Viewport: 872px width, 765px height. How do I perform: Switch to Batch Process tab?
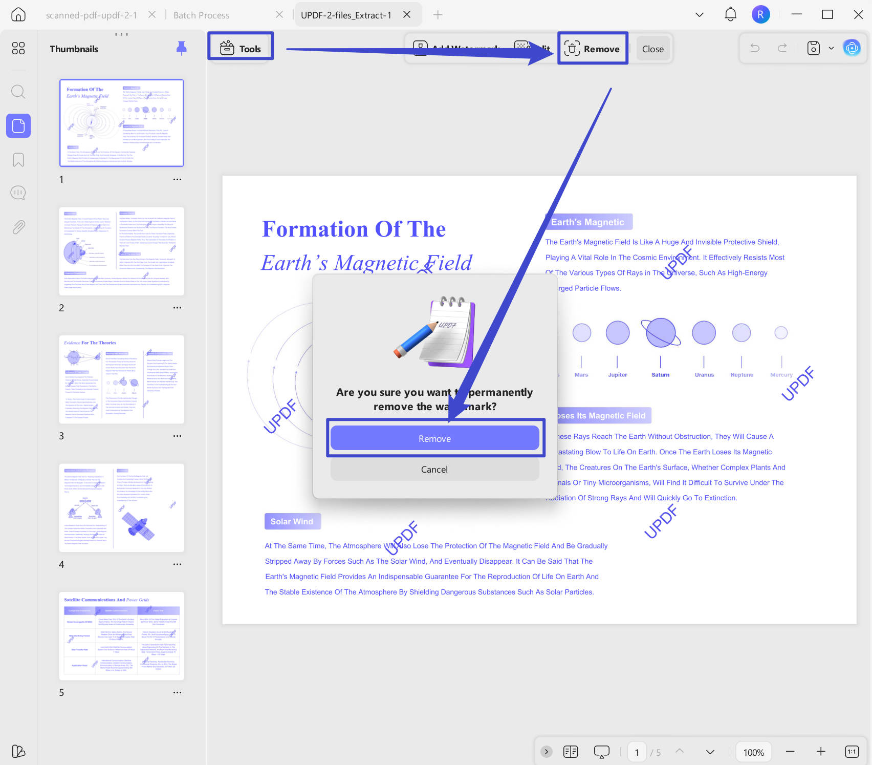(x=202, y=15)
